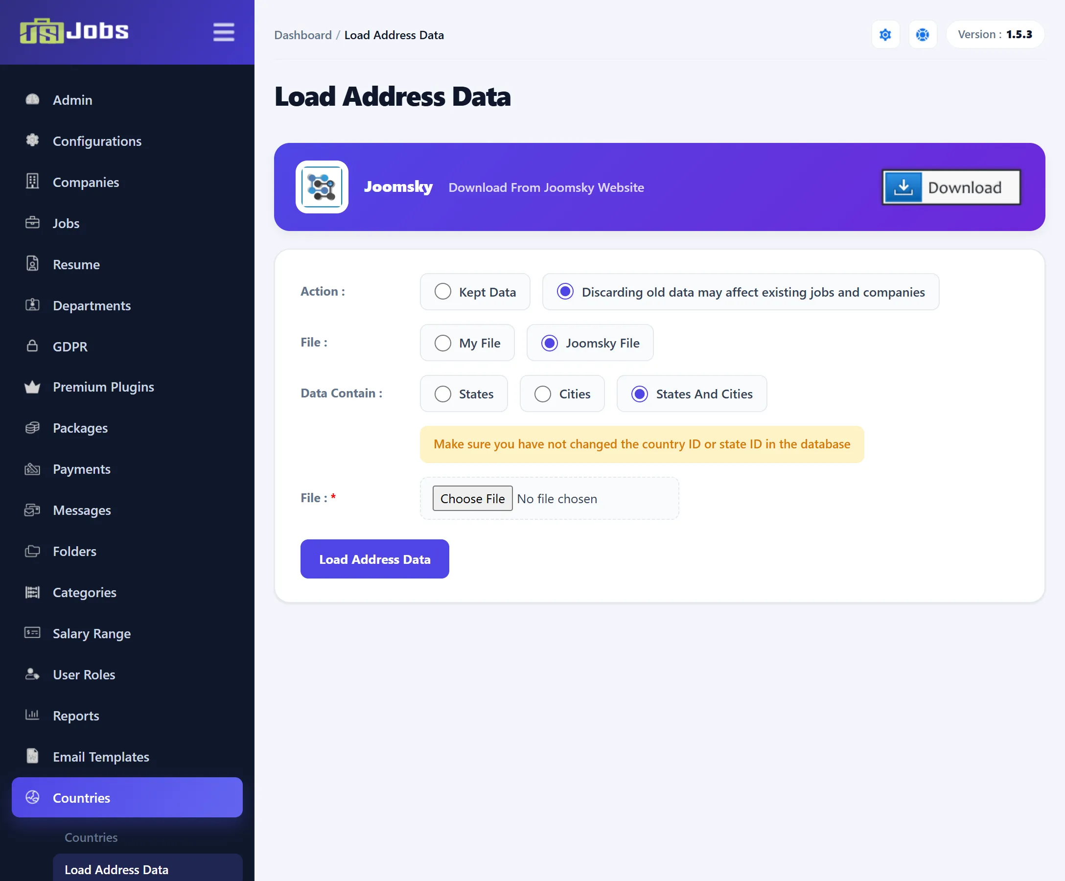Click the Companies building icon
Screen dimensions: 1065x881
[32, 182]
